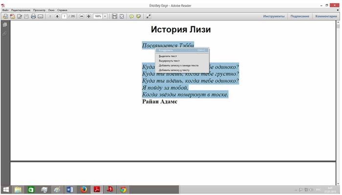Click the zoom in plus icon
The height and width of the screenshot is (195, 342).
(88, 16)
